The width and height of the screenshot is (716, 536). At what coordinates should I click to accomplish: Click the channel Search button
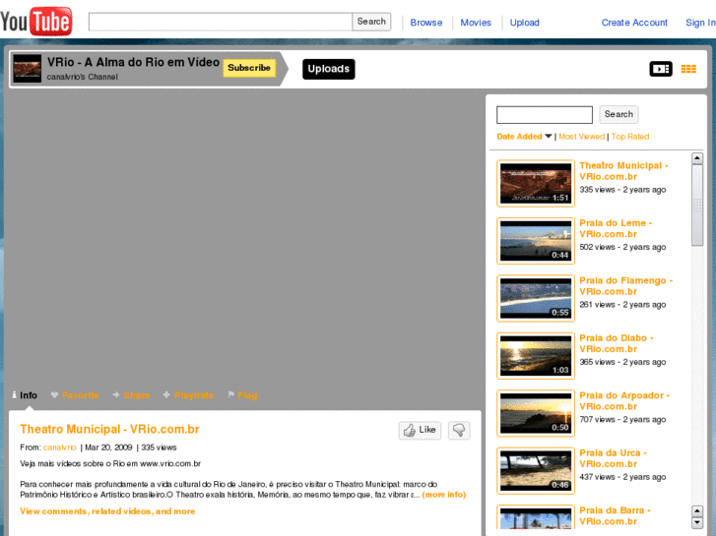618,114
